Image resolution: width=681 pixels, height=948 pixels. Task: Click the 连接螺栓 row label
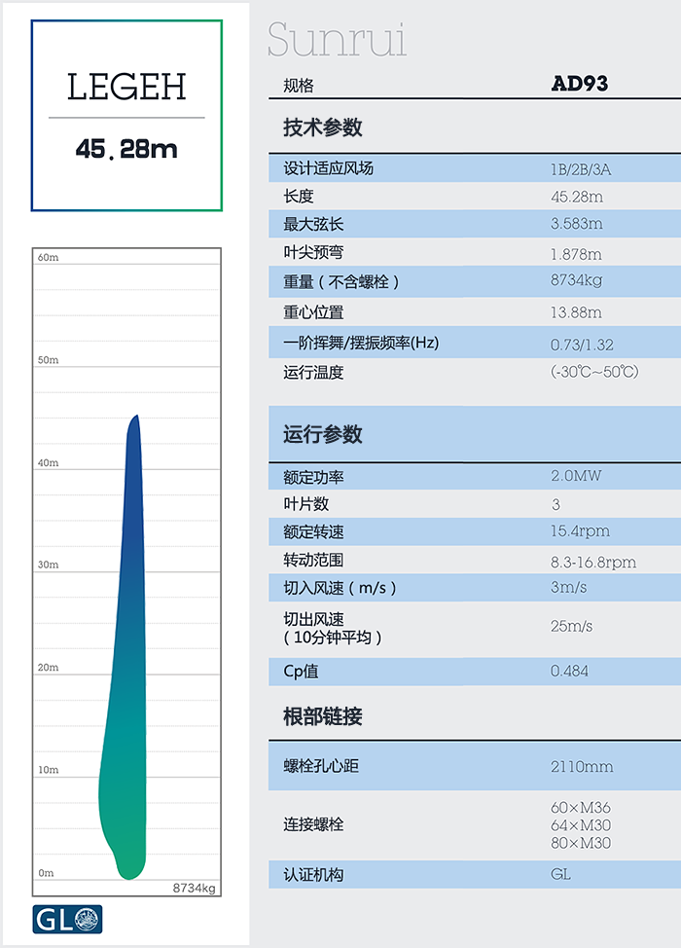tap(313, 824)
